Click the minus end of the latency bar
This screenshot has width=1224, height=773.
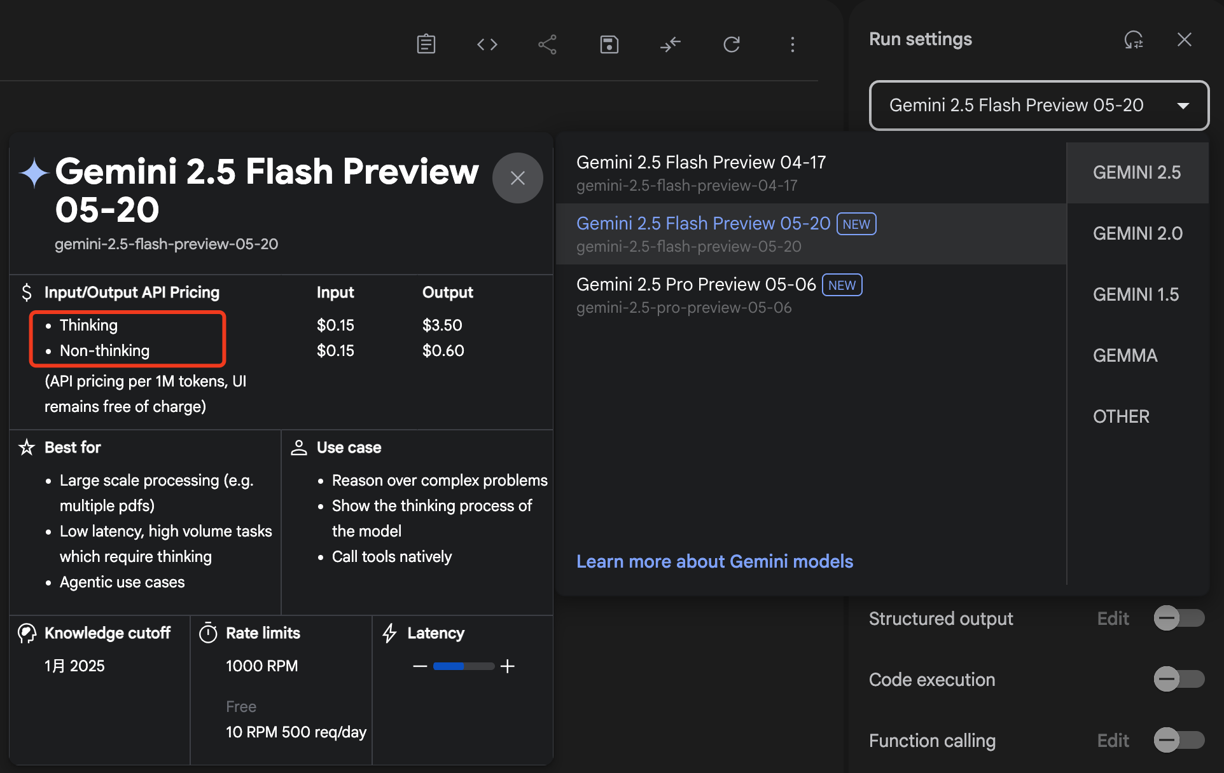(420, 666)
